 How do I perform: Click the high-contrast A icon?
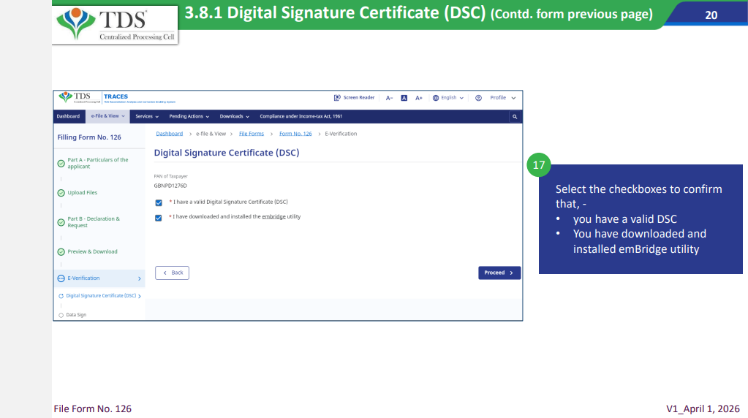click(x=404, y=97)
